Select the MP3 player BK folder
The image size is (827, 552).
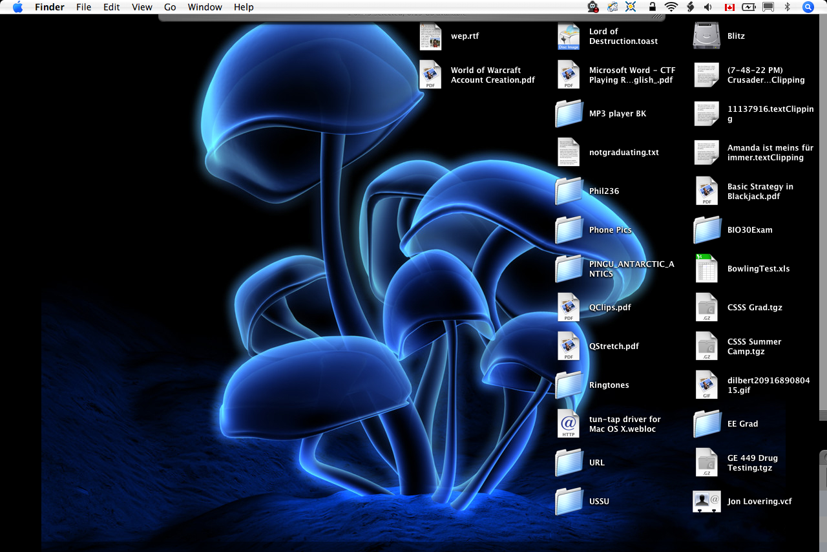(569, 114)
